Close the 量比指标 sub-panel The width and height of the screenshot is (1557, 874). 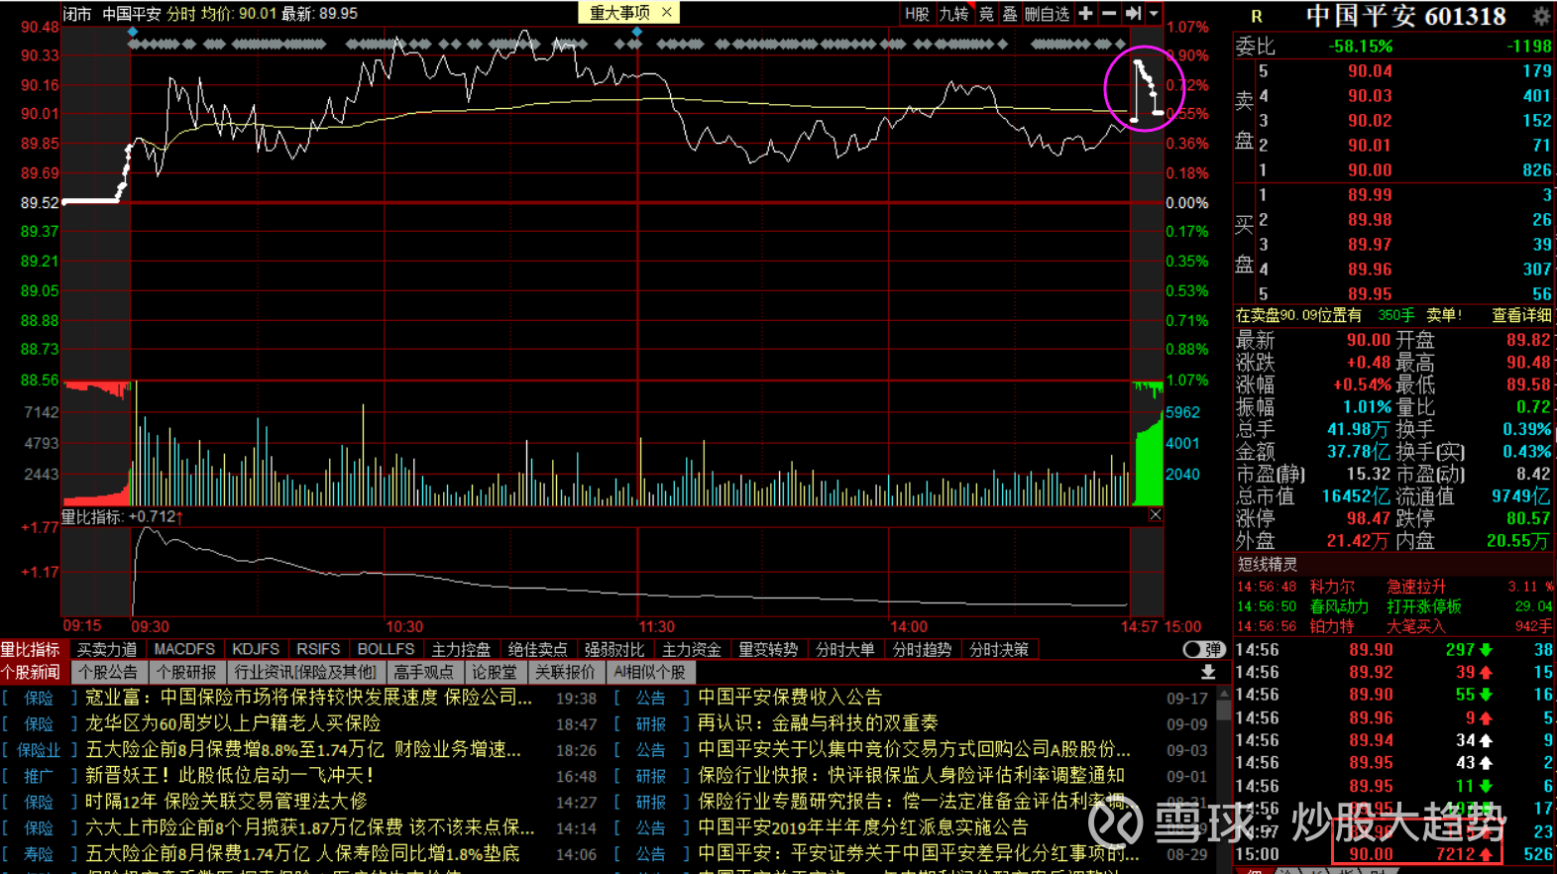tap(1156, 515)
